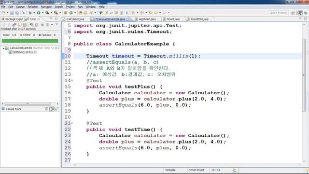The image size is (309, 174).
Task: Minimize the JUnit view panel
Action: (x=51, y=18)
